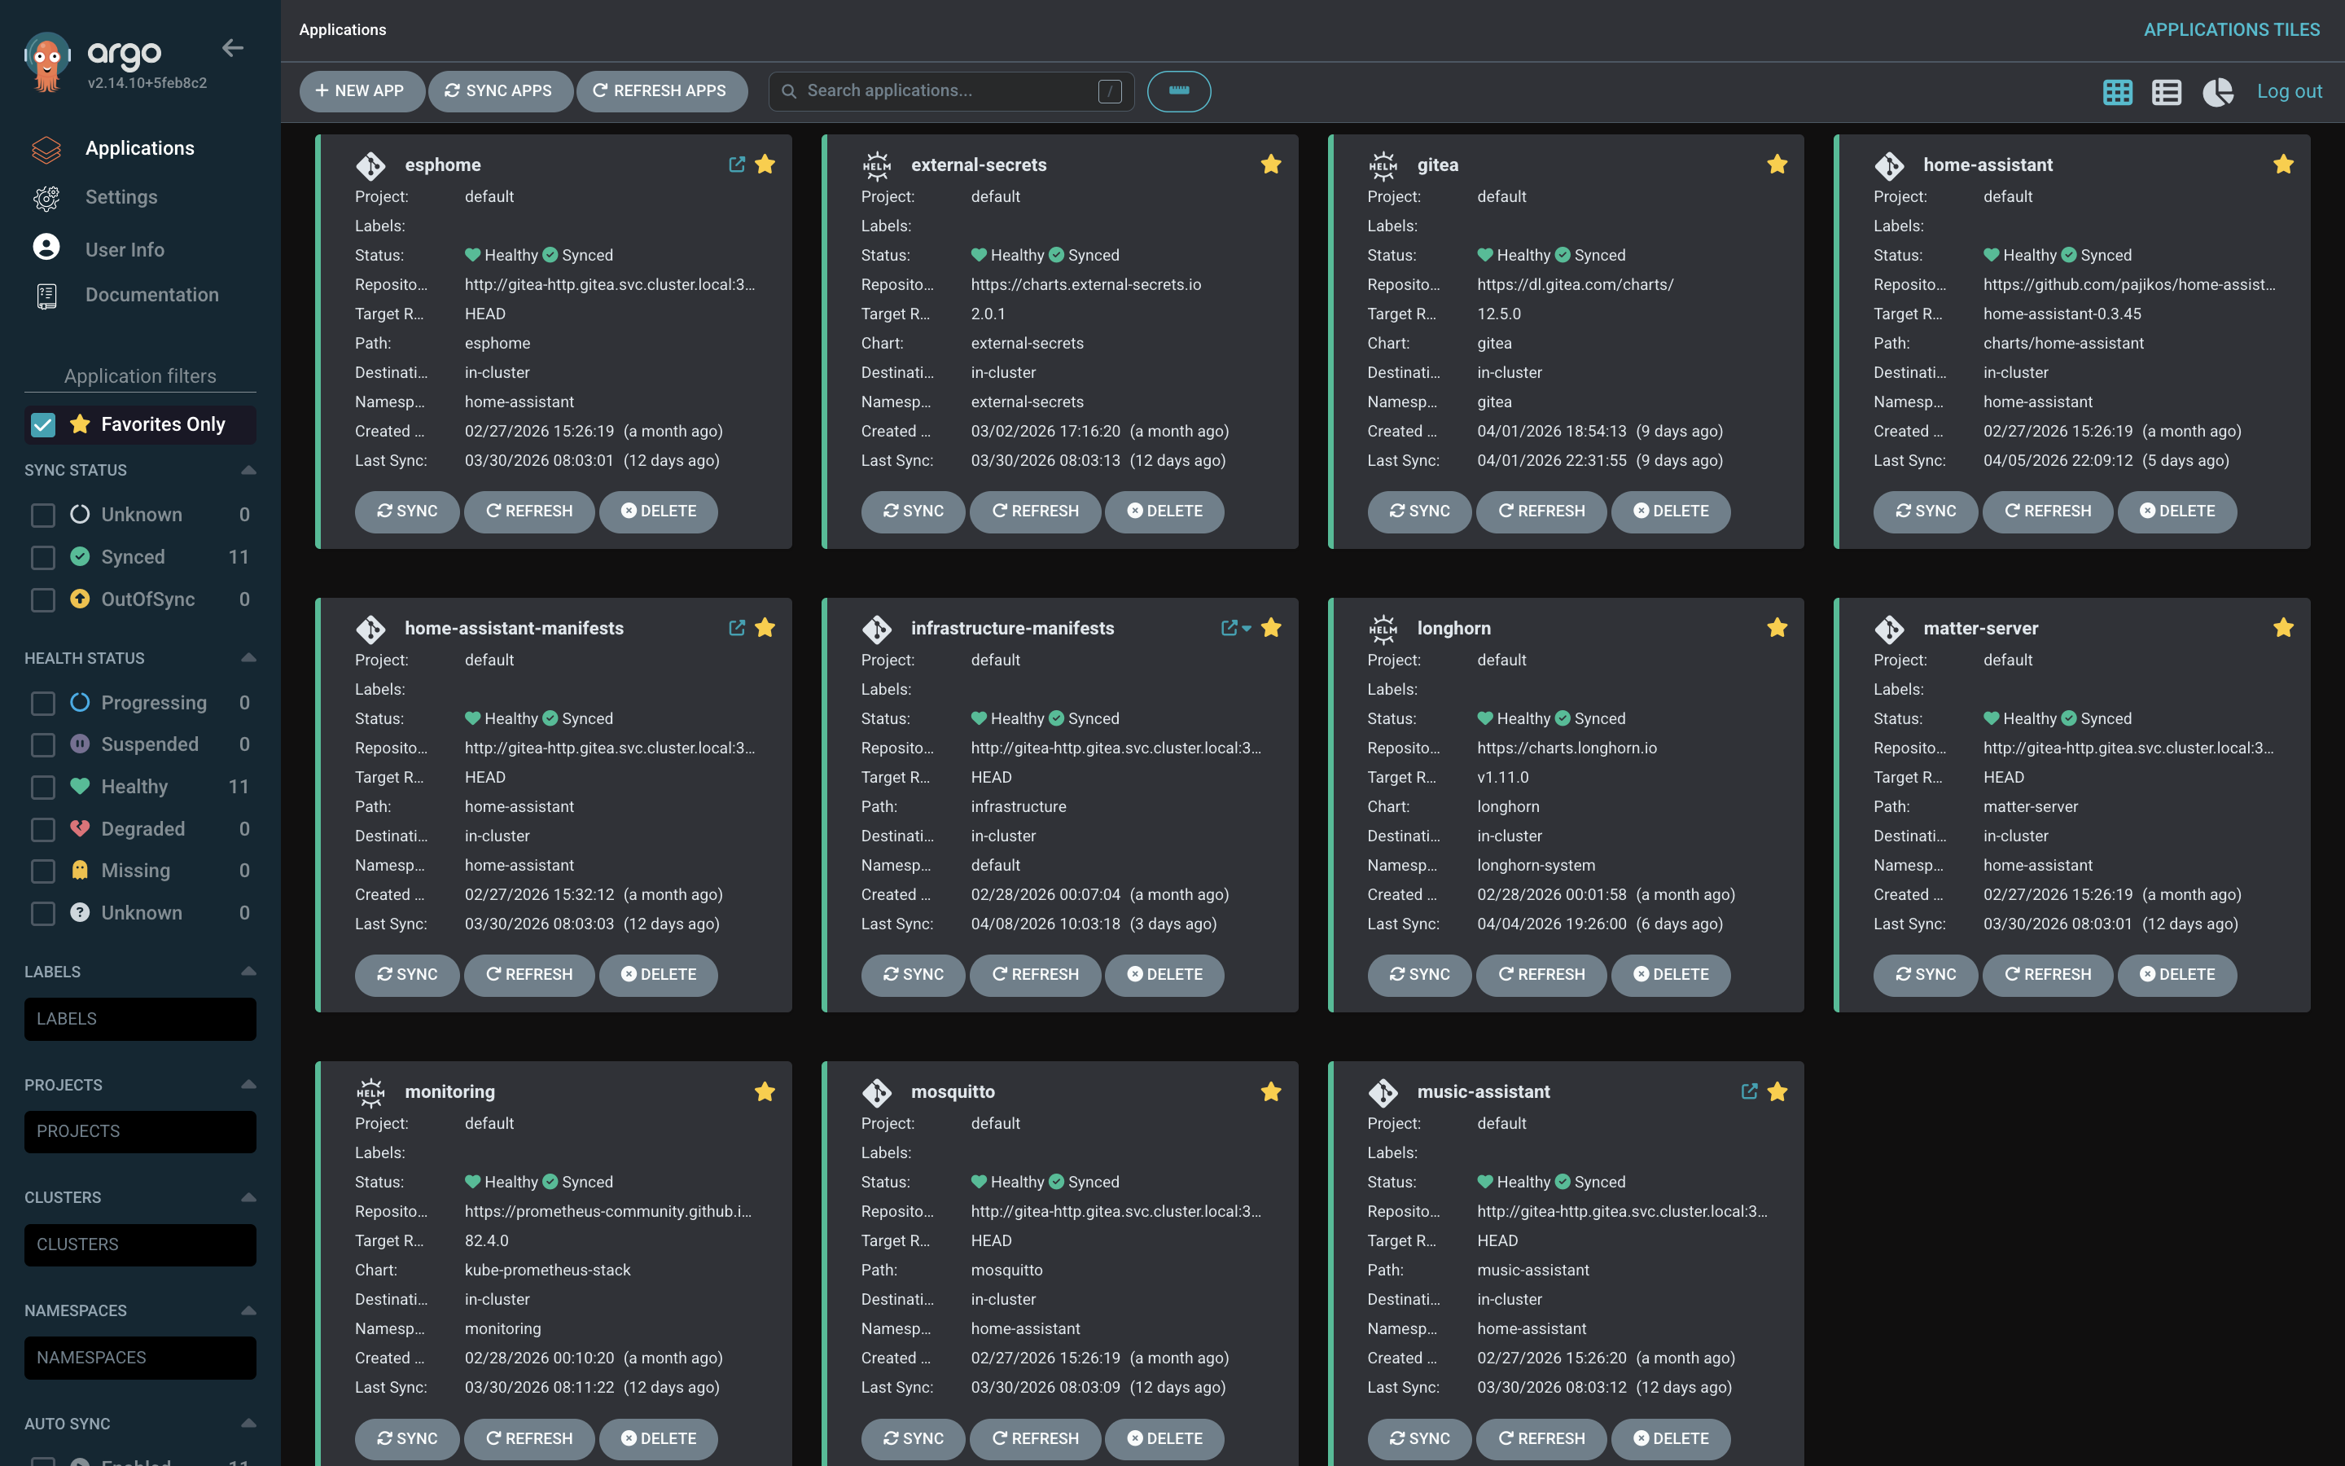This screenshot has height=1466, width=2345.
Task: Switch to tiles view icon
Action: coord(2117,92)
